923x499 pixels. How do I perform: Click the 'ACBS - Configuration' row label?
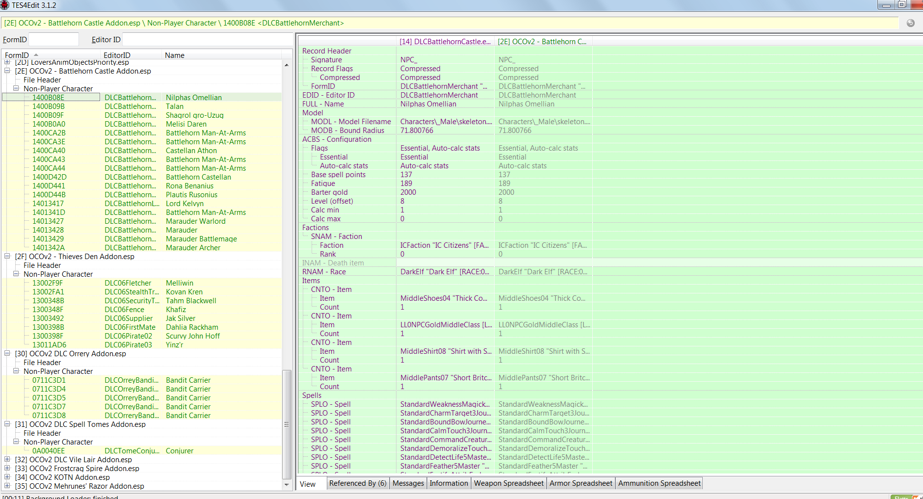(337, 139)
